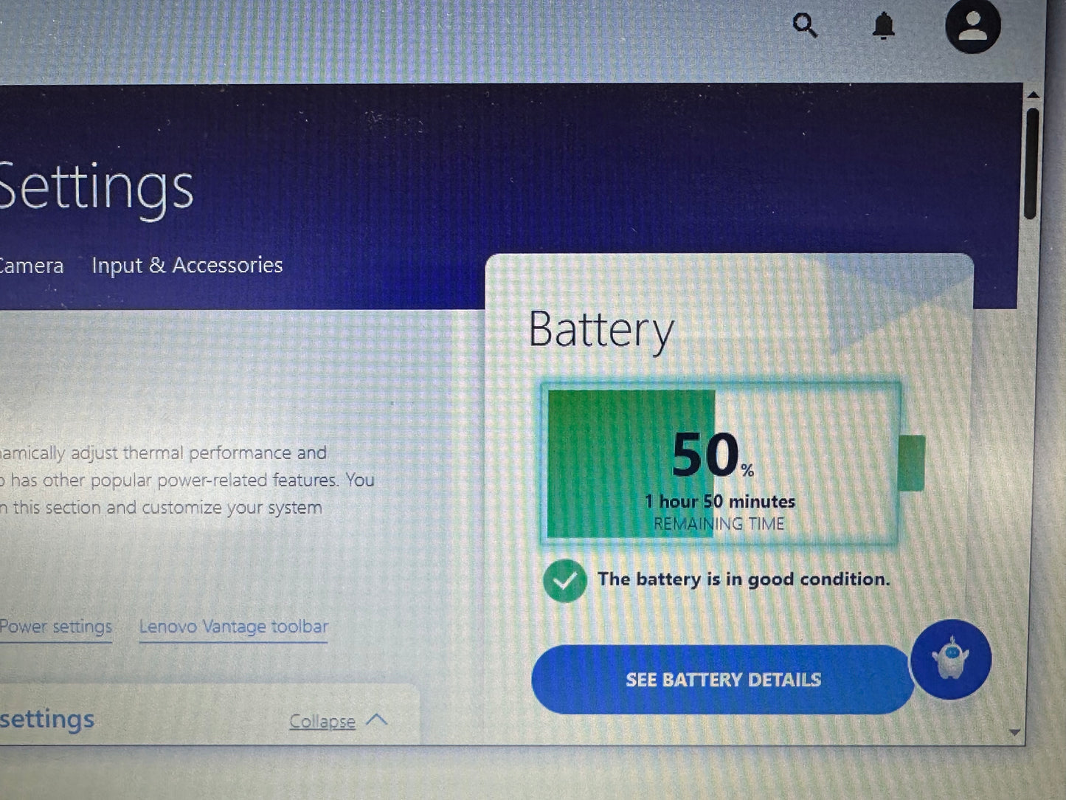
Task: Collapse the settings section with the chevron arrow
Action: pos(377,720)
